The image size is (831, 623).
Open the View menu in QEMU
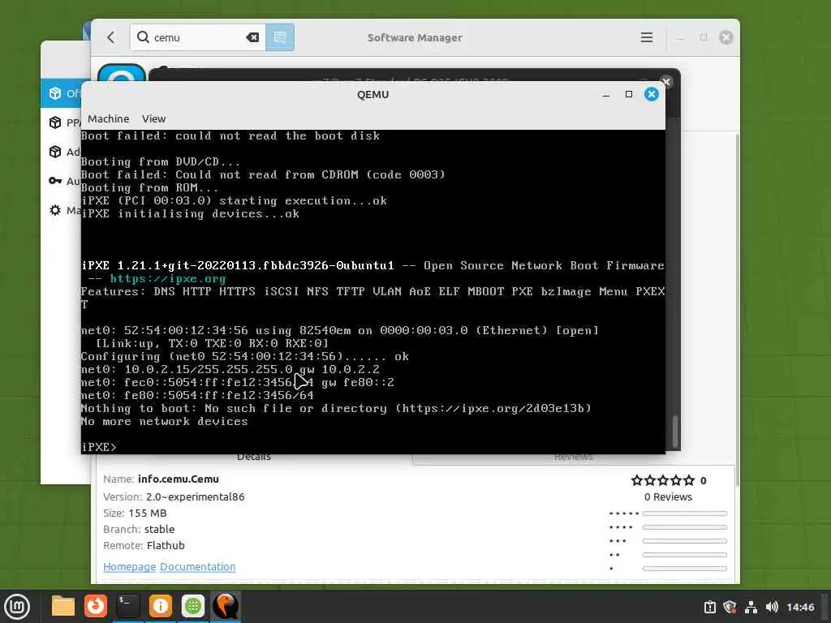tap(153, 118)
